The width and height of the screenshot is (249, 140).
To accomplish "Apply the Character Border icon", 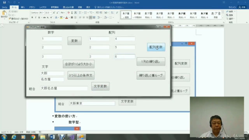I will click(75, 13).
